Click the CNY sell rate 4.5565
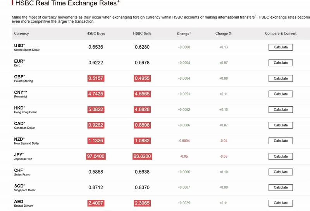The image size is (310, 211). click(142, 94)
